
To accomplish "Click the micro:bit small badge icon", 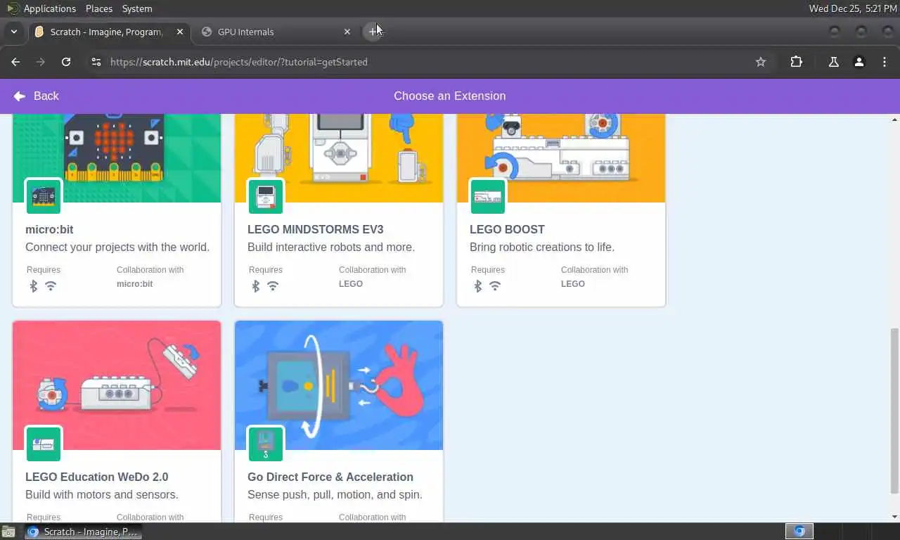I will click(44, 196).
